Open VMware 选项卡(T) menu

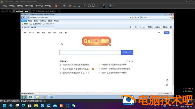[x=39, y=6]
